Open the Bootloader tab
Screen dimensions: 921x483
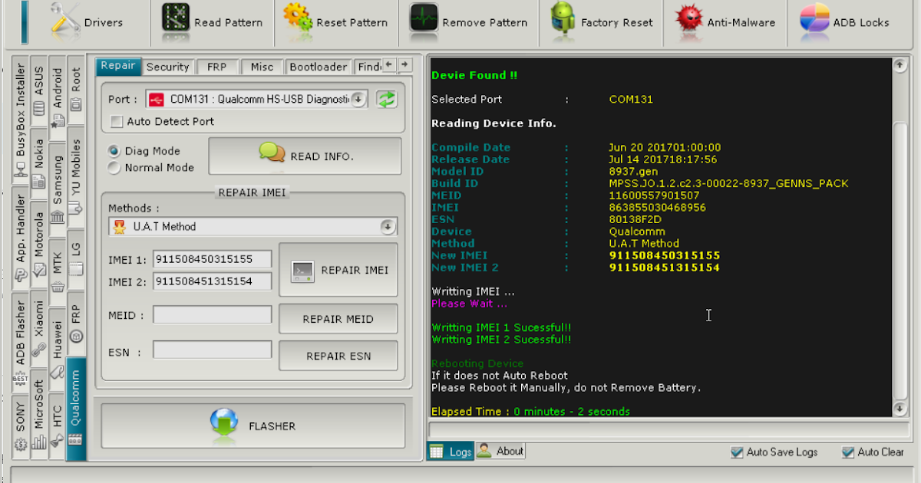coord(318,67)
